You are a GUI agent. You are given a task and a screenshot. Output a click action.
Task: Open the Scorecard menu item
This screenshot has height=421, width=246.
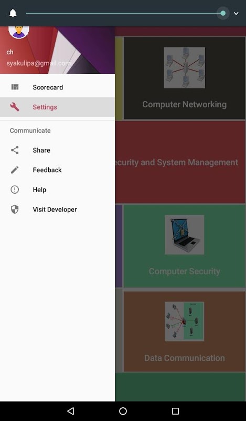coord(57,87)
